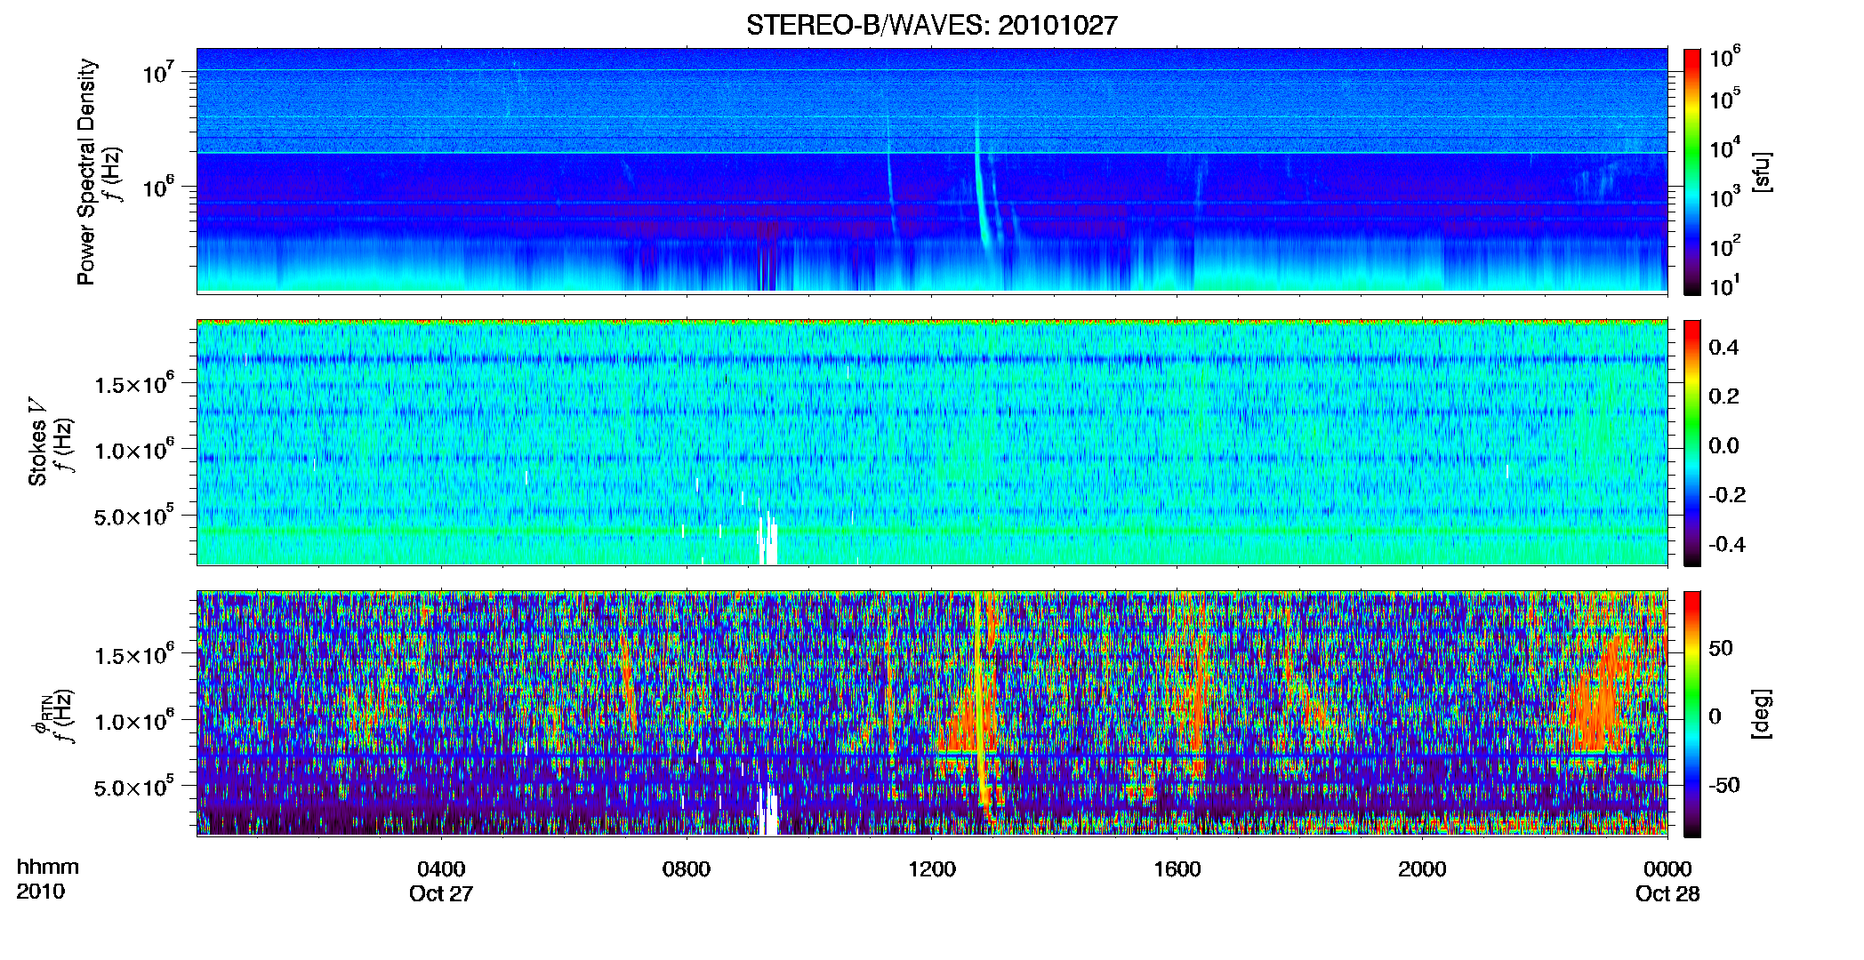Click the Stokes V color bar
Image resolution: width=1864 pixels, height=960 pixels.
coord(1692,443)
